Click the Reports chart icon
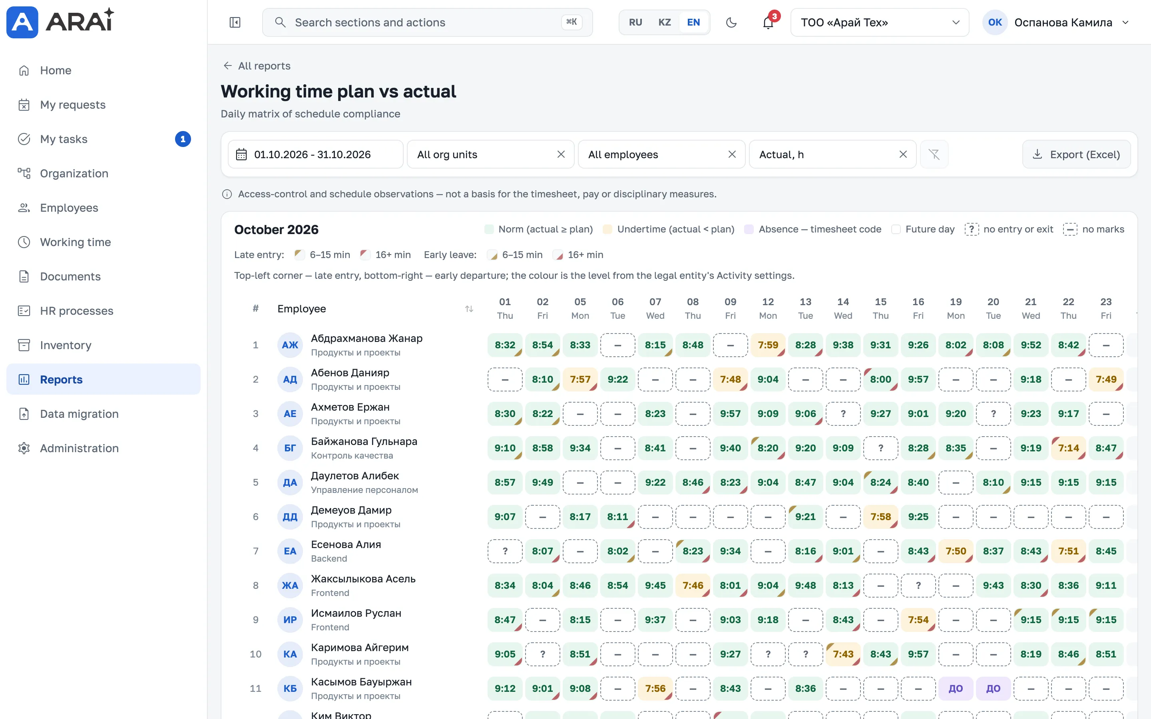This screenshot has height=719, width=1151. 24,379
